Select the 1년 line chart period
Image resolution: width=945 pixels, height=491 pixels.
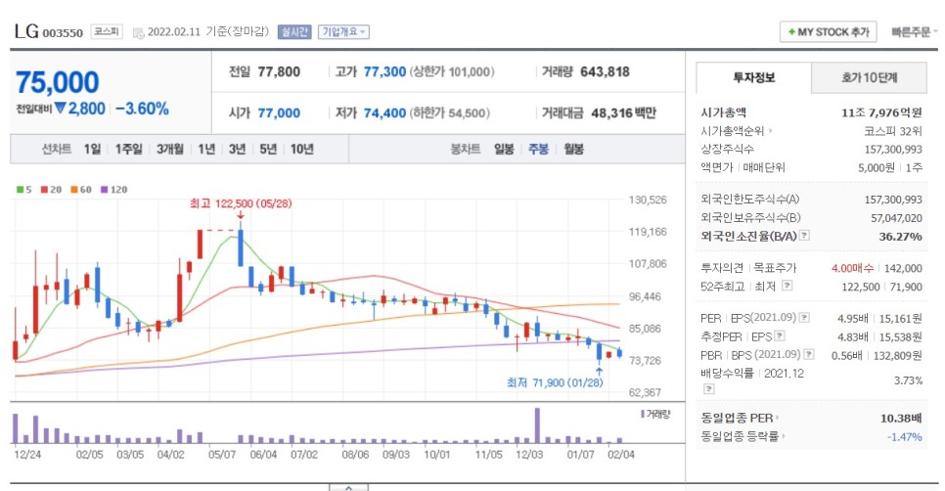[x=206, y=149]
